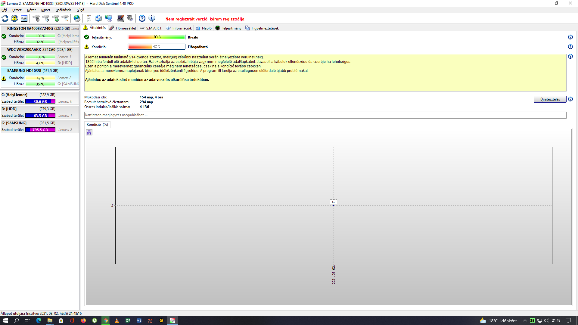Image resolution: width=578 pixels, height=325 pixels.
Task: Click the help icon next to Újratesztelés
Action: [x=570, y=99]
